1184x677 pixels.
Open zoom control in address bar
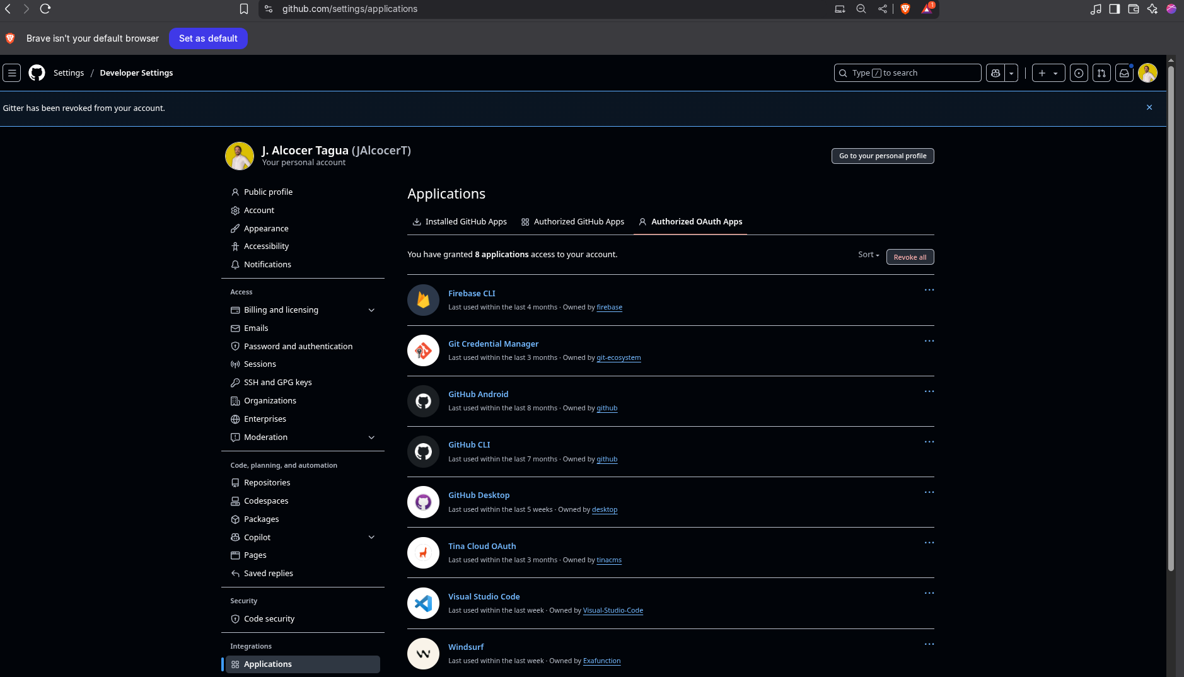861,9
